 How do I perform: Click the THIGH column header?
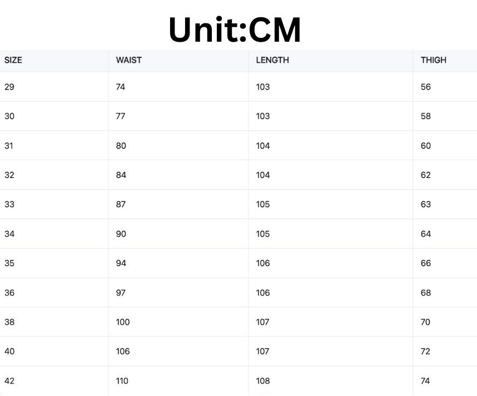point(434,60)
